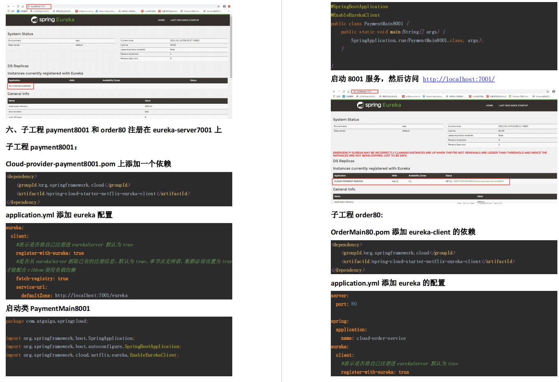
Task: Click code line 'port: 80'
Action: point(346,304)
